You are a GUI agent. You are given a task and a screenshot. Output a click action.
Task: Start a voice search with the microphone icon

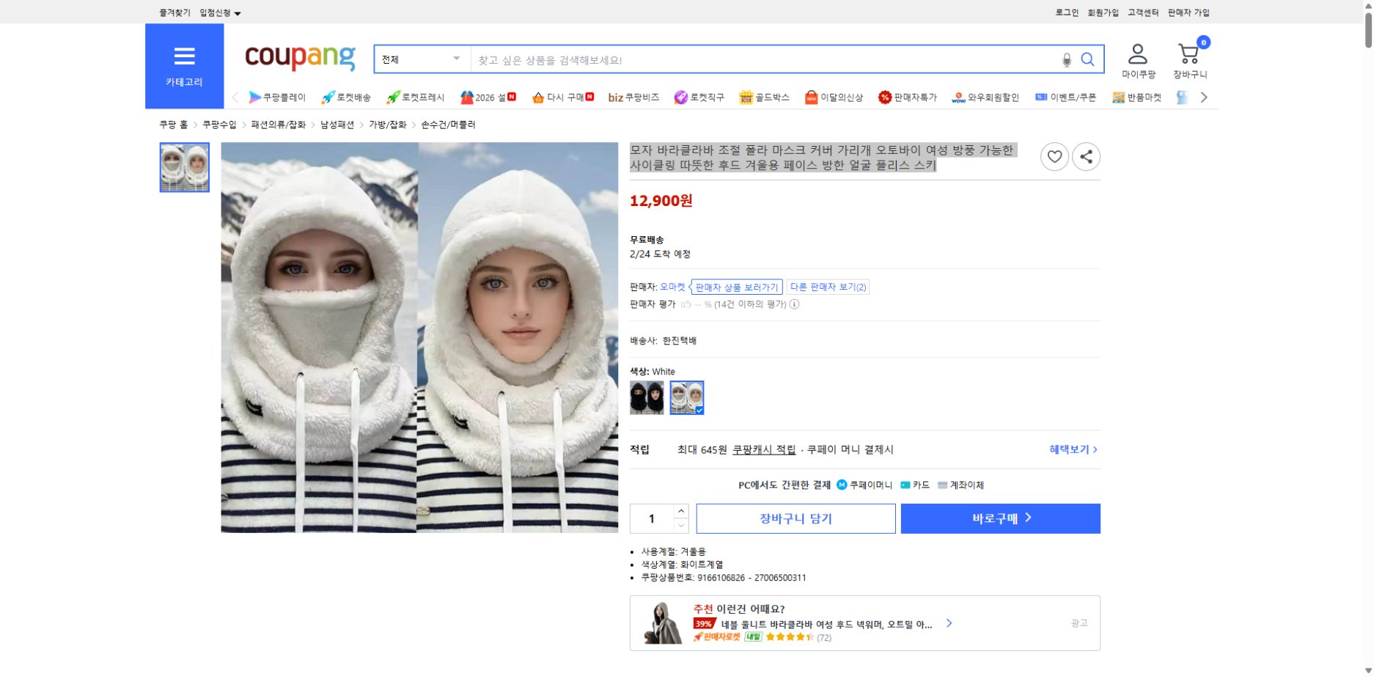(x=1067, y=59)
